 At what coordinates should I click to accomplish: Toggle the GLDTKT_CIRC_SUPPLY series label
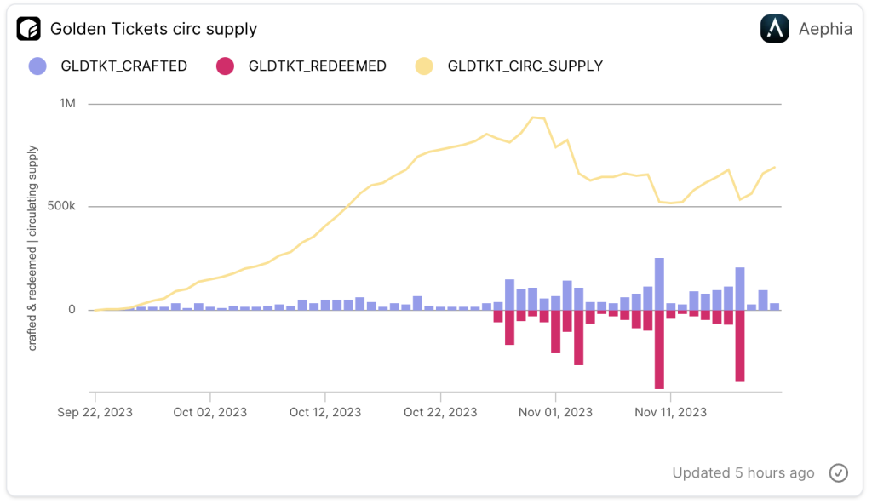tap(525, 66)
